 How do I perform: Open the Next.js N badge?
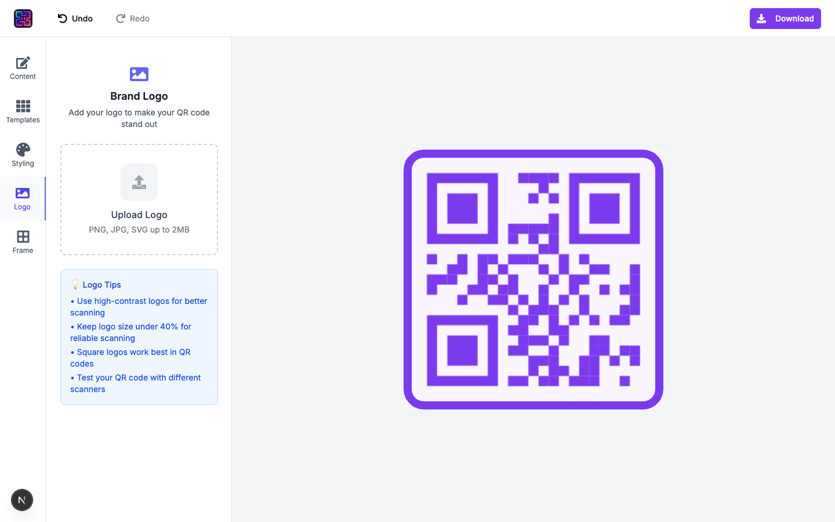(x=22, y=500)
